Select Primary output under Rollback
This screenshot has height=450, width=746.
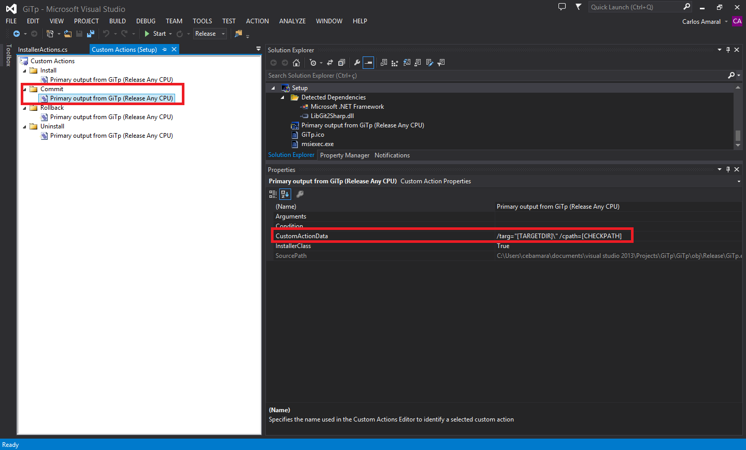111,117
